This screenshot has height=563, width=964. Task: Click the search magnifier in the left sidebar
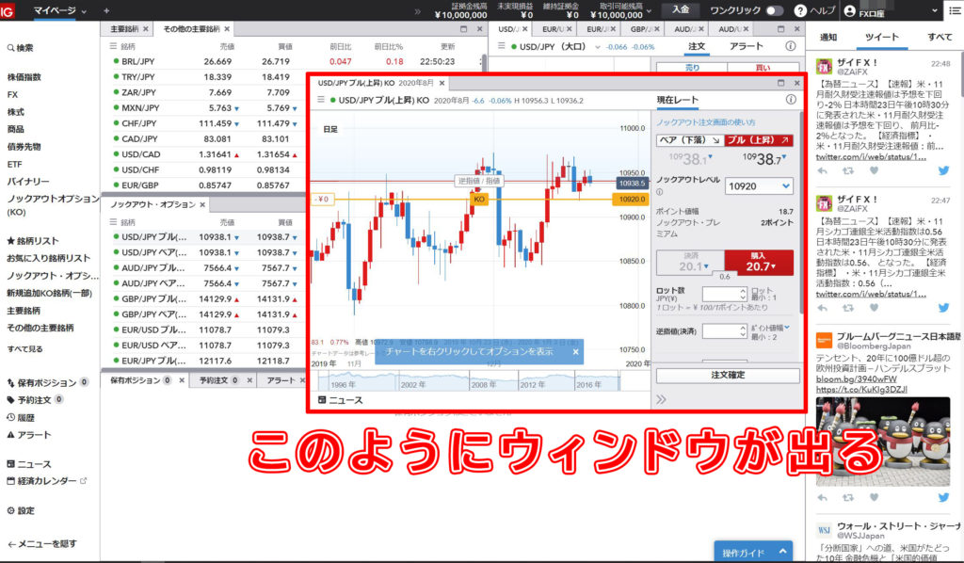tap(10, 48)
